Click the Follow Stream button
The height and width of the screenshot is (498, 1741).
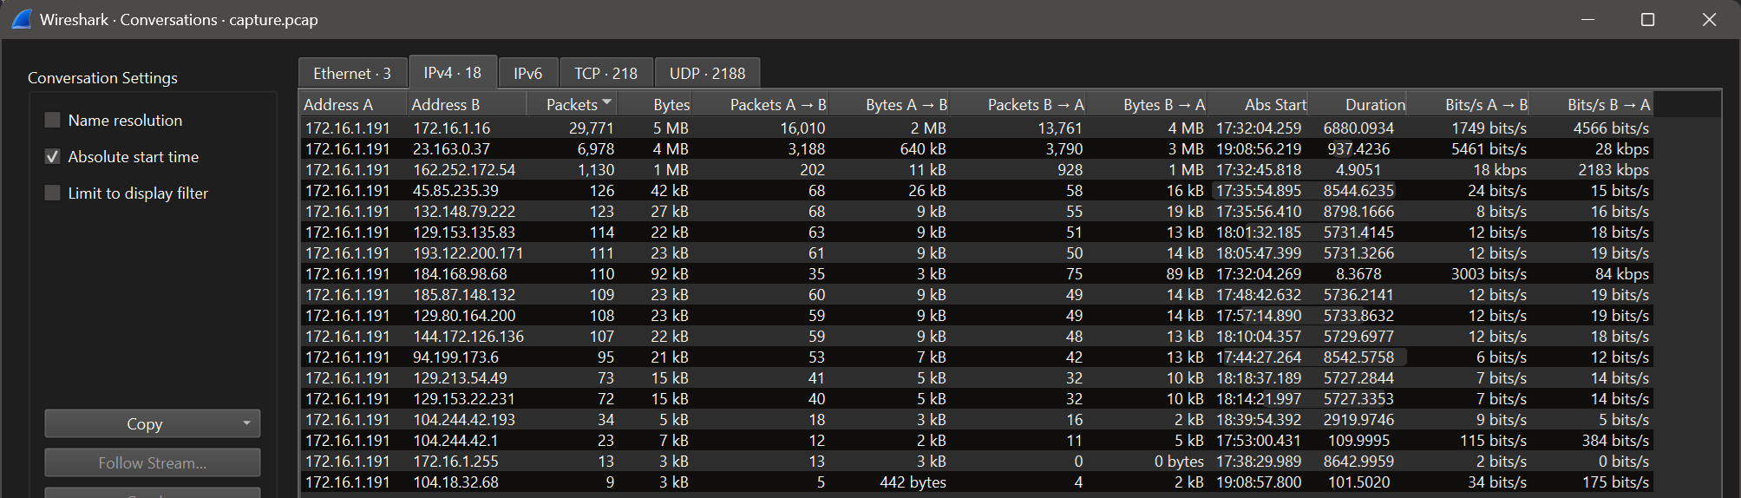click(153, 462)
